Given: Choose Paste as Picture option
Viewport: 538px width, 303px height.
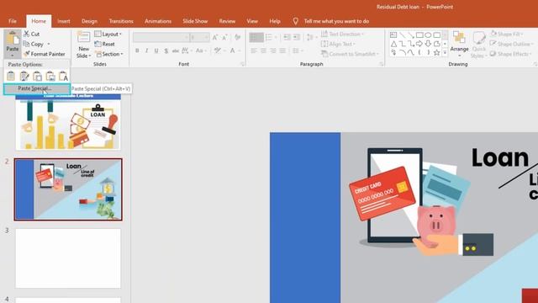Looking at the screenshot, I should [x=50, y=76].
